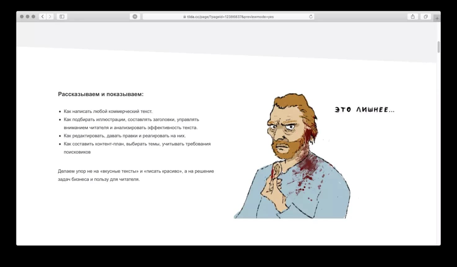Close the Safari window
Image resolution: width=457 pixels, height=267 pixels.
(x=22, y=16)
